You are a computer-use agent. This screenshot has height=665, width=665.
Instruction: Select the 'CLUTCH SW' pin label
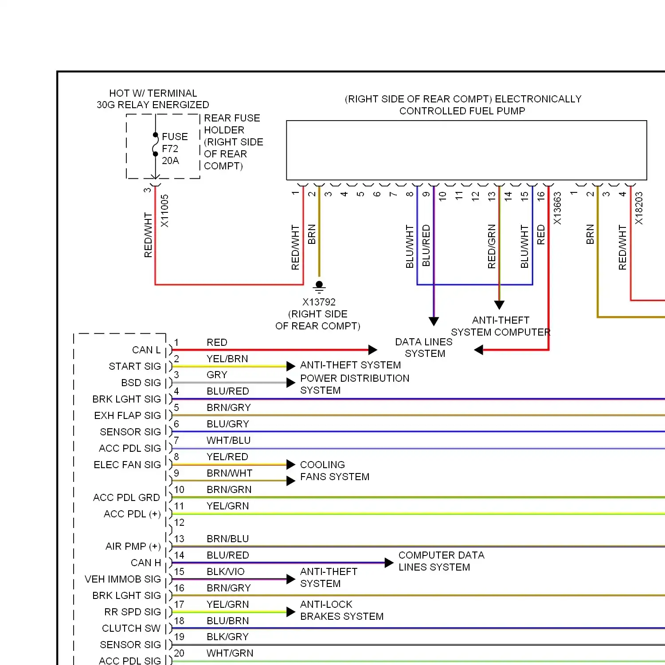[131, 628]
